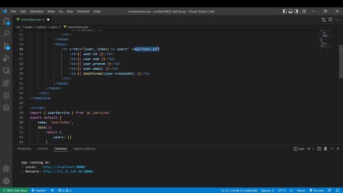Open the File menu
The height and width of the screenshot is (193, 343).
[13, 11]
